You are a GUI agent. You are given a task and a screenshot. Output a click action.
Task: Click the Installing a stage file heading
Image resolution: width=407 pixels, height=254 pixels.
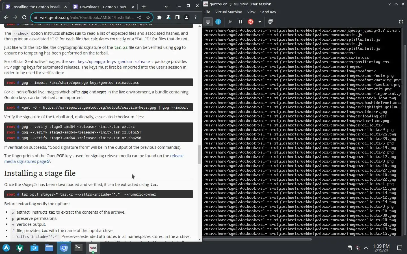(x=40, y=173)
